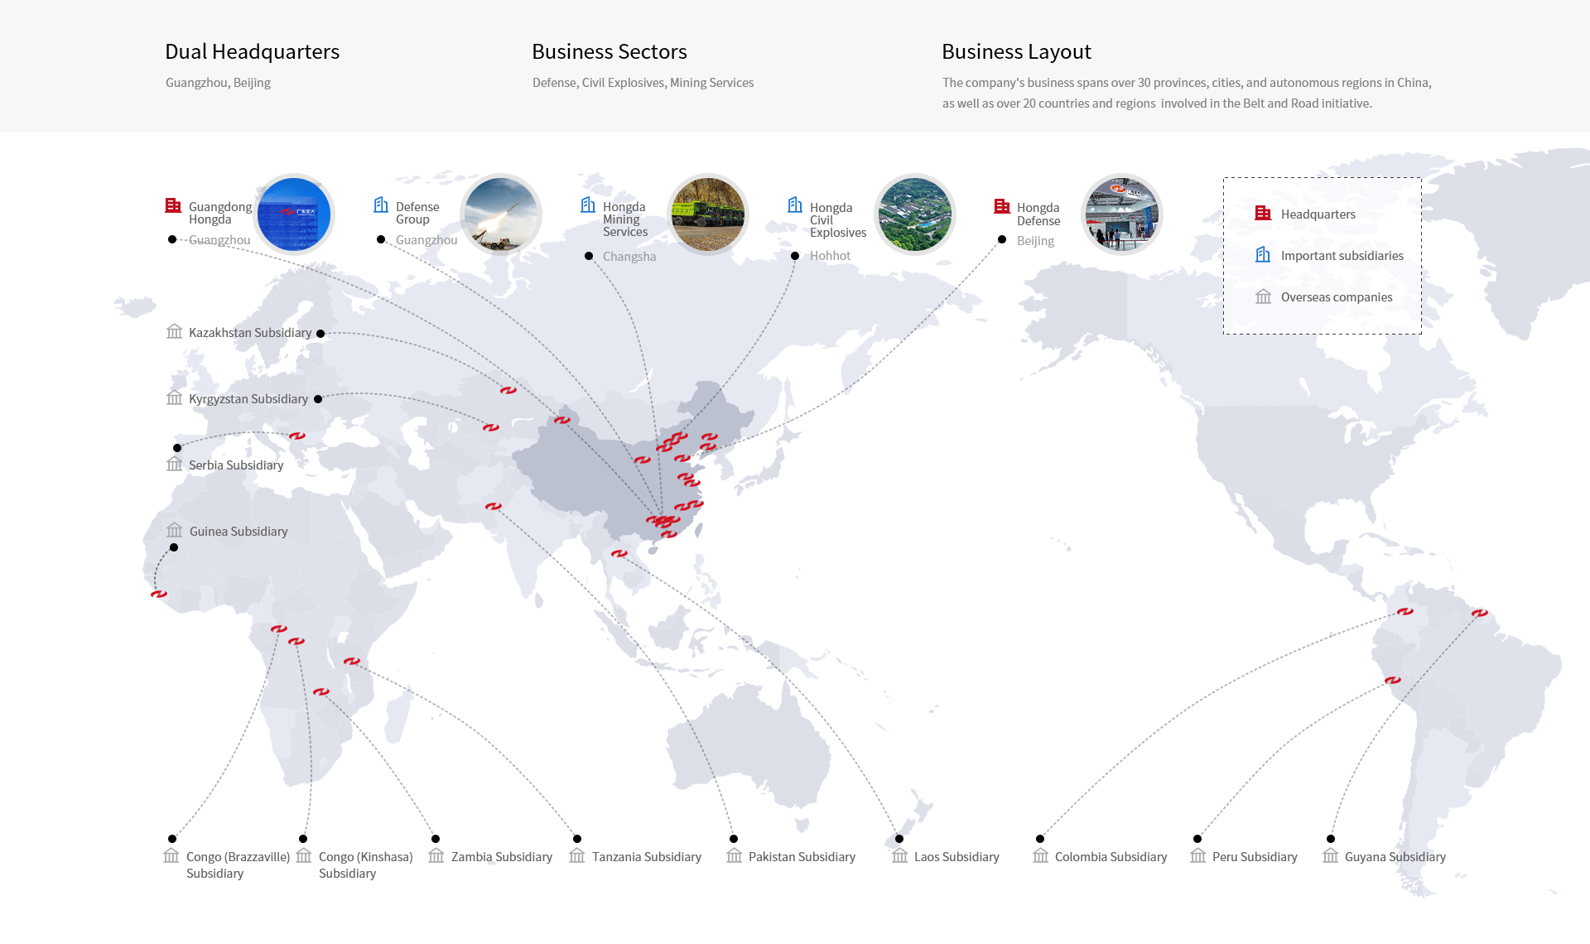This screenshot has width=1590, height=944.
Task: Click the Guyana Subsidiary label
Action: click(x=1395, y=857)
